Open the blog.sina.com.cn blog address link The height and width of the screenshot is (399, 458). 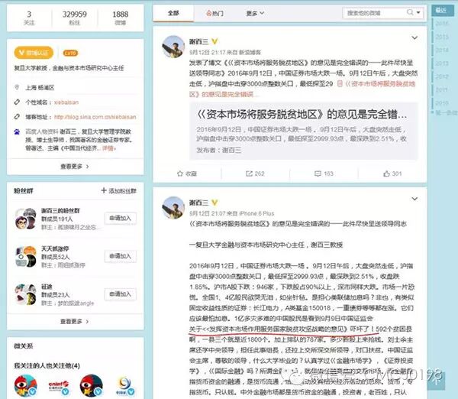pyautogui.click(x=95, y=117)
